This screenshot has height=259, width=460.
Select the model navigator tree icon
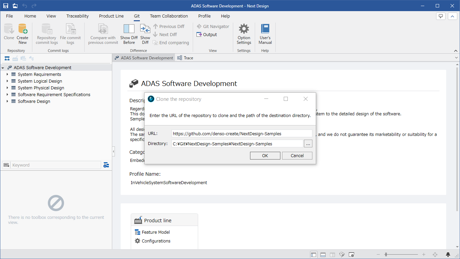pyautogui.click(x=7, y=58)
